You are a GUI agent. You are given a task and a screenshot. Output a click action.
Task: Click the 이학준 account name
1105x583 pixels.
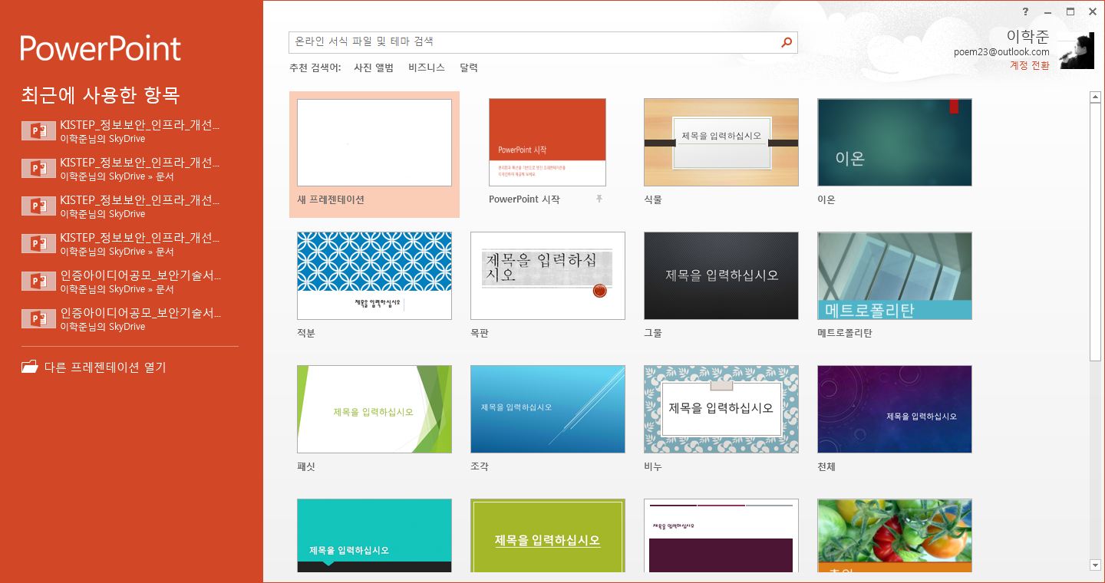click(1028, 36)
